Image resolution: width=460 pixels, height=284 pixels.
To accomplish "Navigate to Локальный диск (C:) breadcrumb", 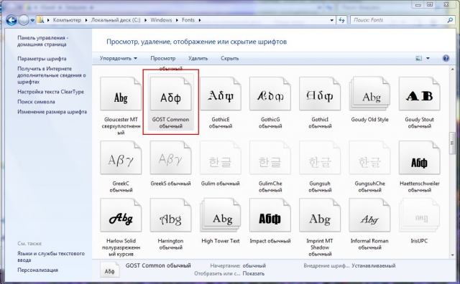I will click(116, 20).
